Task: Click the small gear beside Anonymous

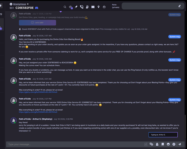Action: point(28,4)
